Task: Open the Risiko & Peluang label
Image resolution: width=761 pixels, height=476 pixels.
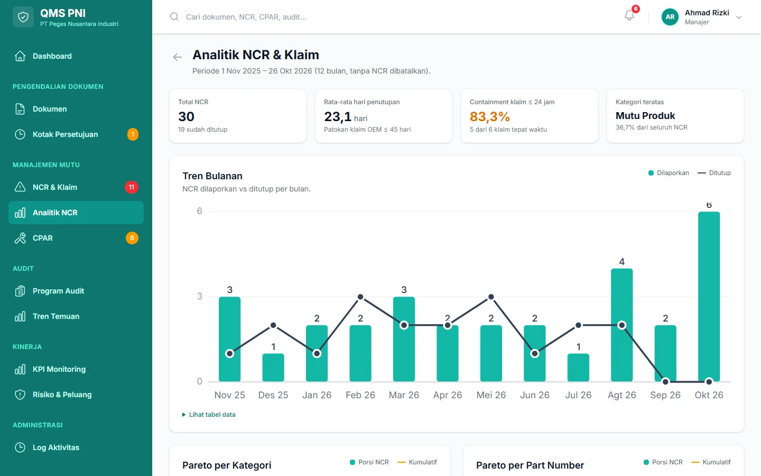Action: [x=62, y=395]
